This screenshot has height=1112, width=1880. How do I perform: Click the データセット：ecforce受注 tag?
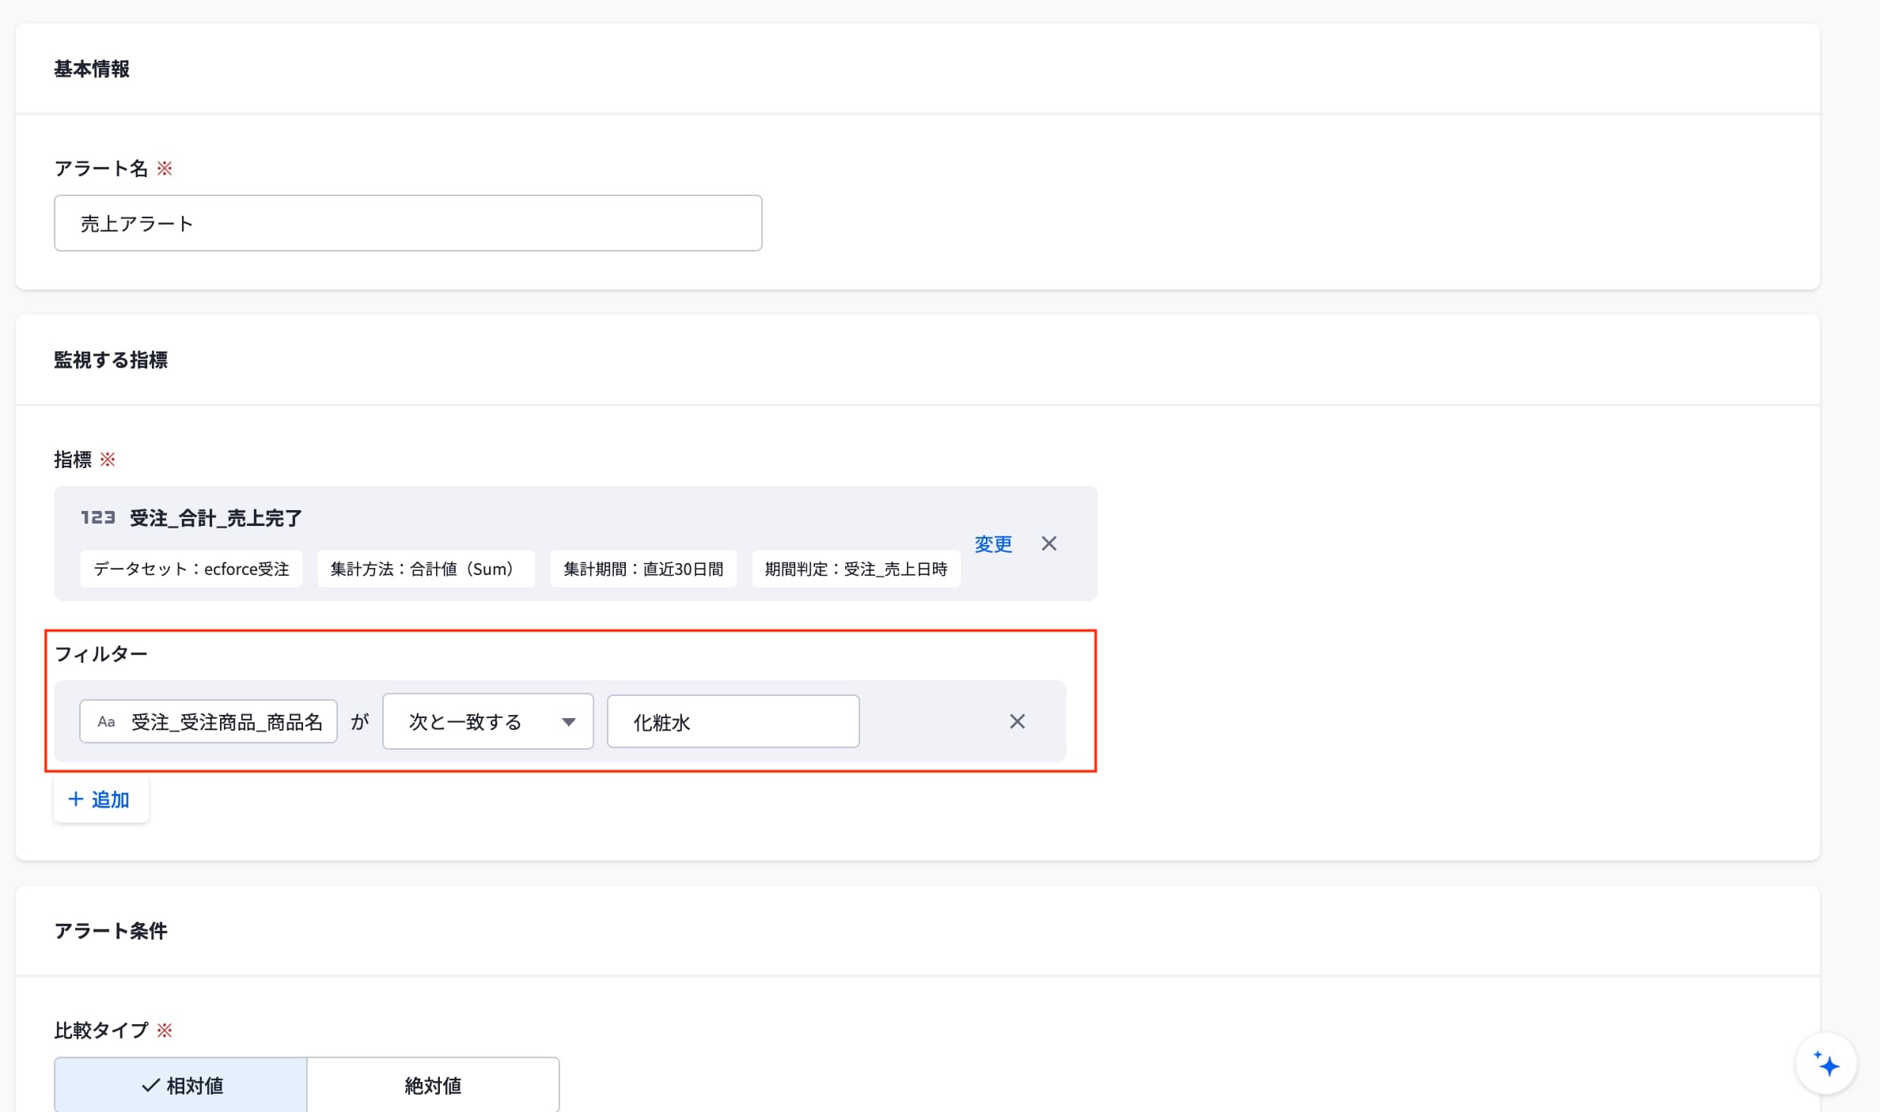[191, 569]
